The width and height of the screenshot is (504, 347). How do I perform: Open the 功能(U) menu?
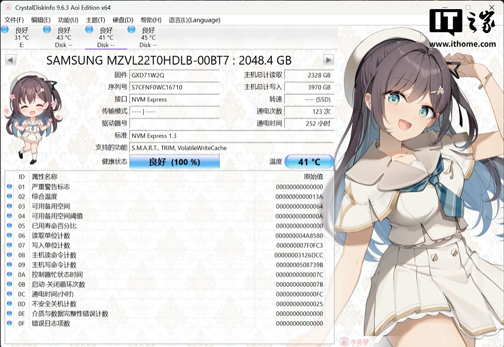(x=68, y=20)
